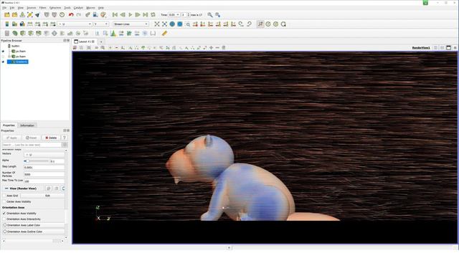
Task: Click the zoom to box magnifier icon
Action: click(x=188, y=24)
